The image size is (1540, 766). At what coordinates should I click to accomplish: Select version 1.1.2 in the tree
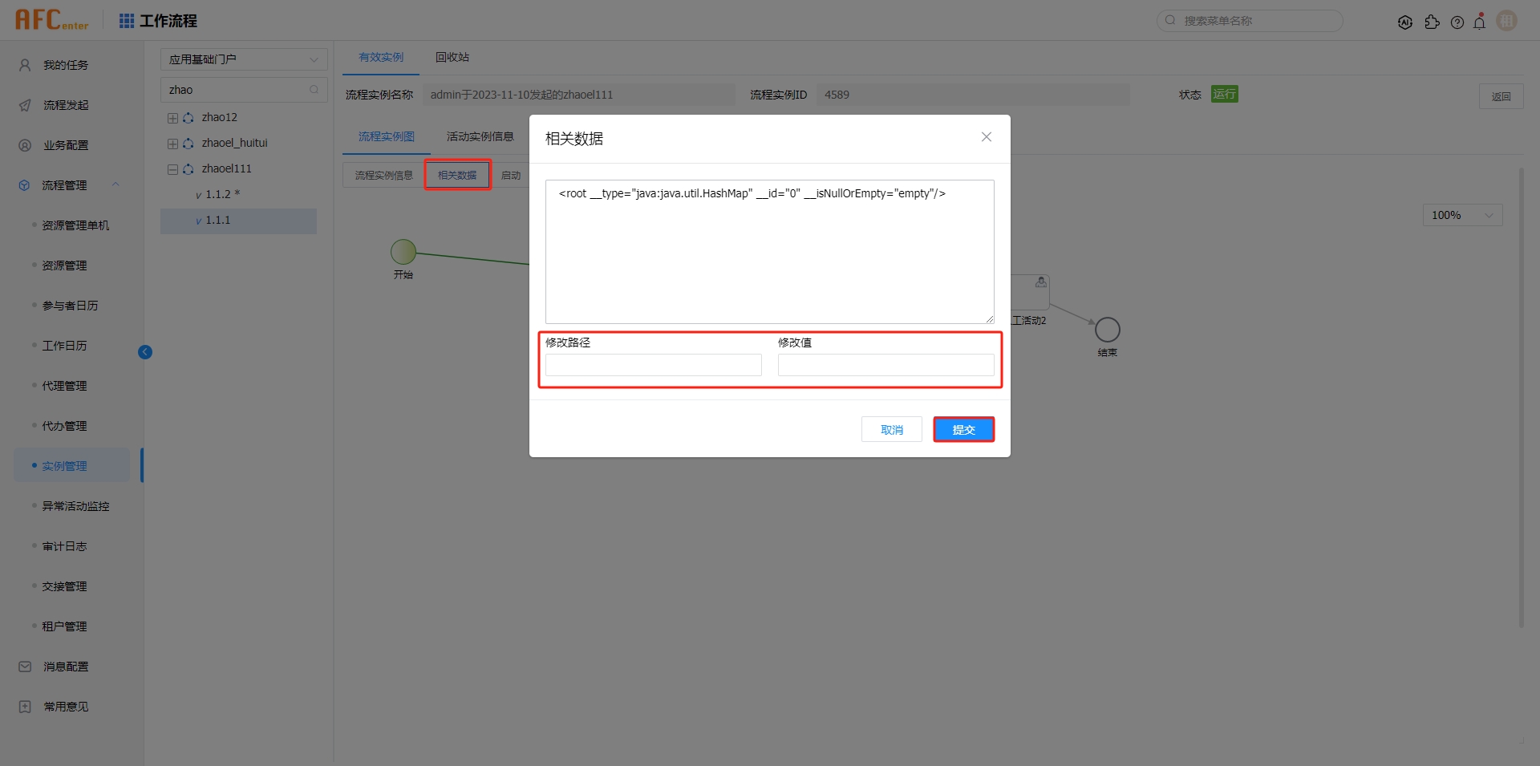pos(218,194)
